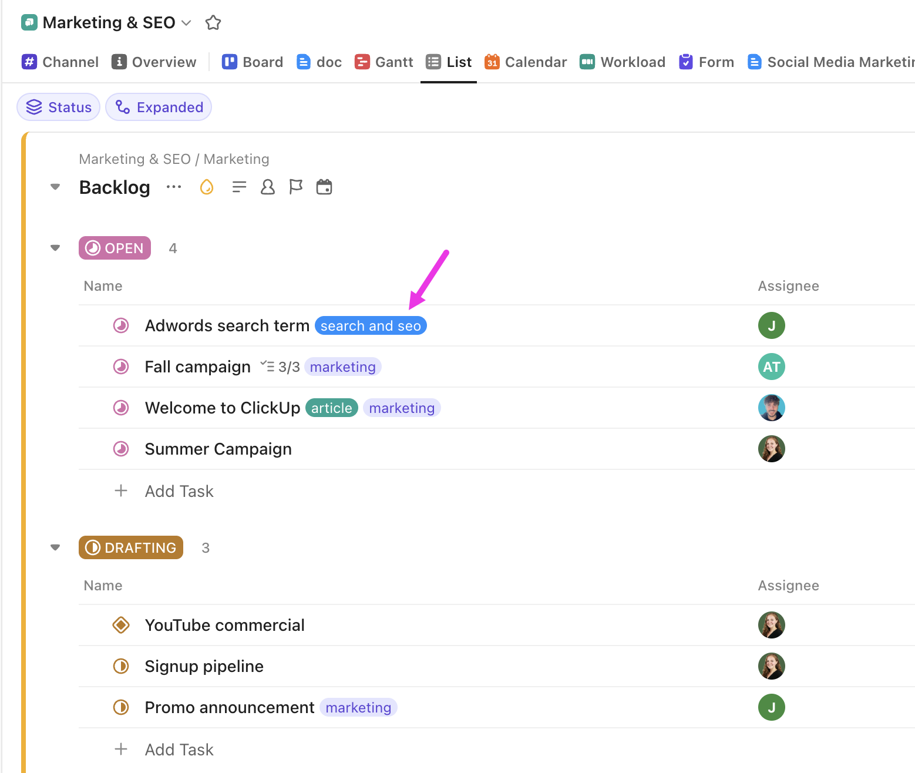Click the status icon of YouTube commercial

coord(120,625)
